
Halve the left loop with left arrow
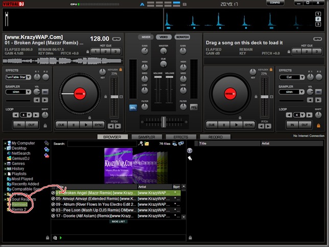[x=15, y=115]
